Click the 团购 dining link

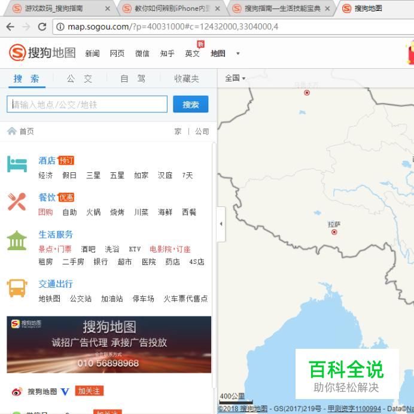[45, 212]
